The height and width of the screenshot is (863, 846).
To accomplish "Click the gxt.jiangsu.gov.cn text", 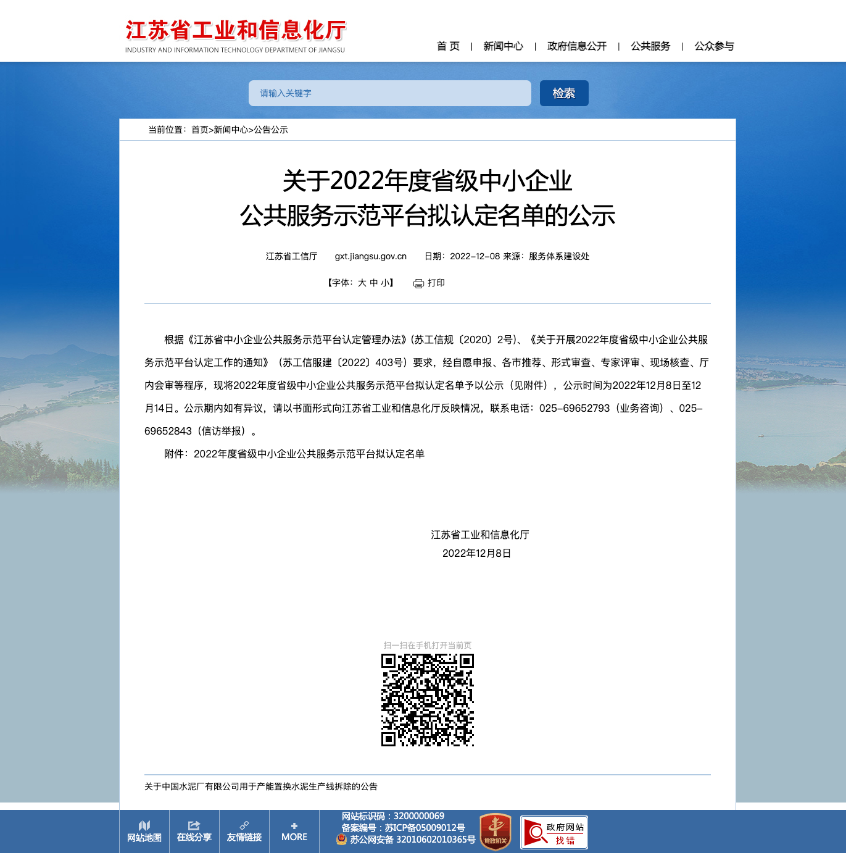I will pos(371,256).
